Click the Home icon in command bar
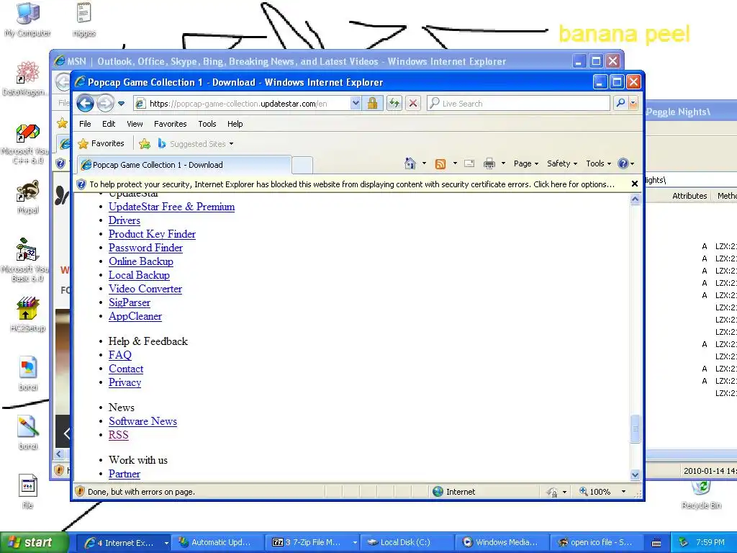 tap(410, 163)
